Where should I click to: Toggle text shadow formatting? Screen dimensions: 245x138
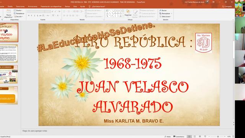click(x=38, y=15)
